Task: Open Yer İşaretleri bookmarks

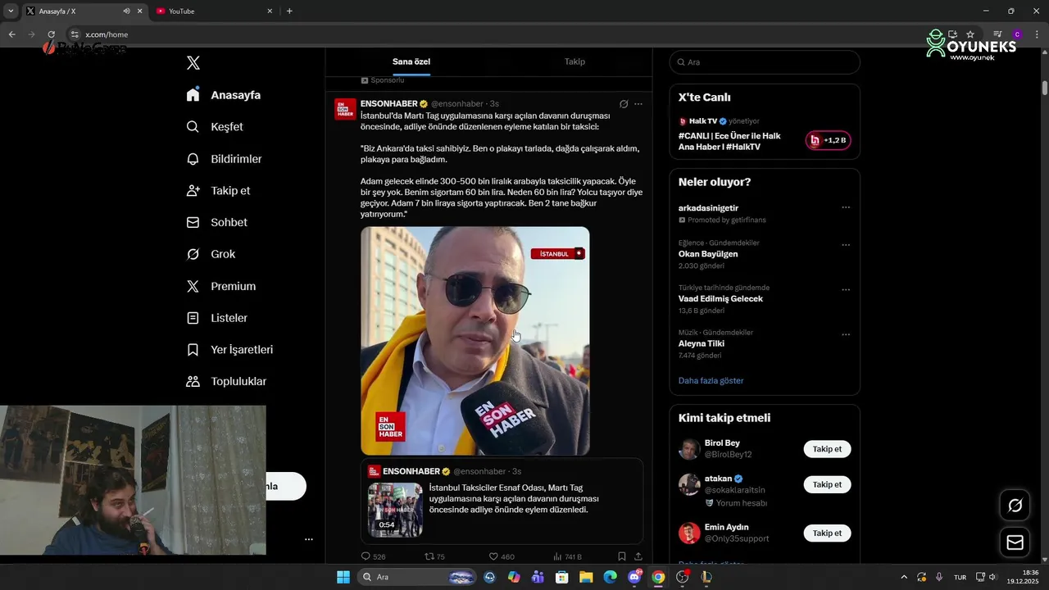Action: [229, 350]
